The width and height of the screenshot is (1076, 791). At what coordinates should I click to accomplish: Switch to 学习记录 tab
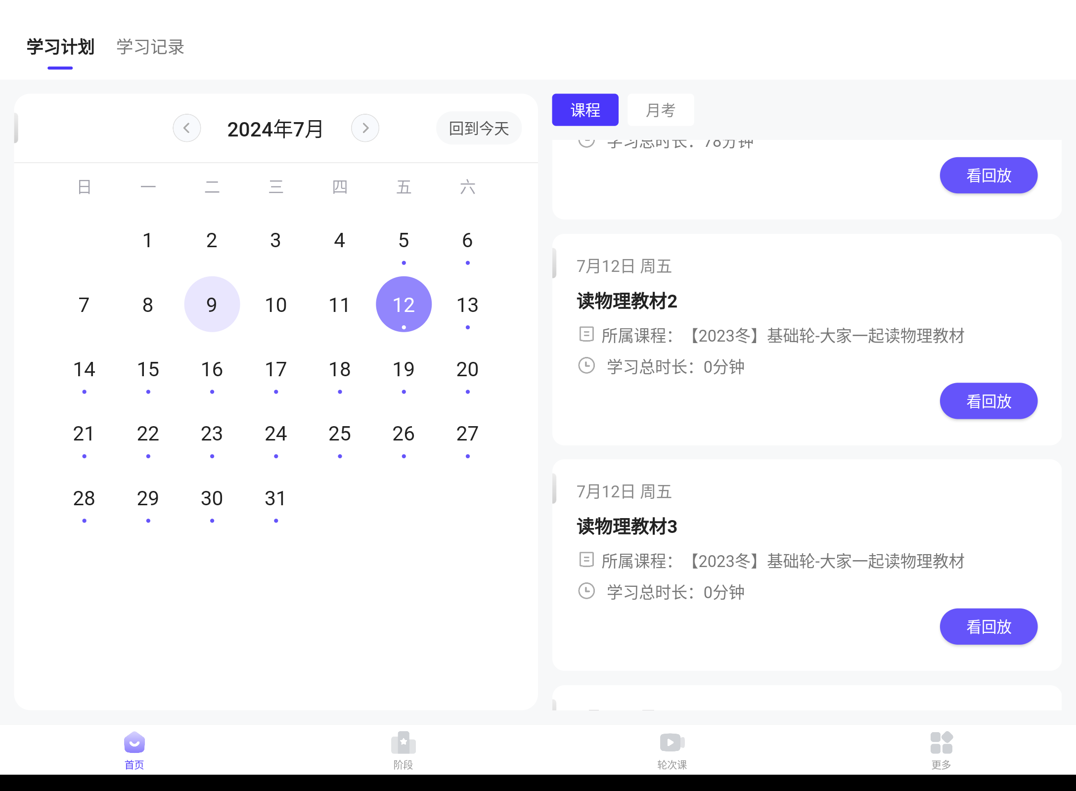pyautogui.click(x=150, y=47)
